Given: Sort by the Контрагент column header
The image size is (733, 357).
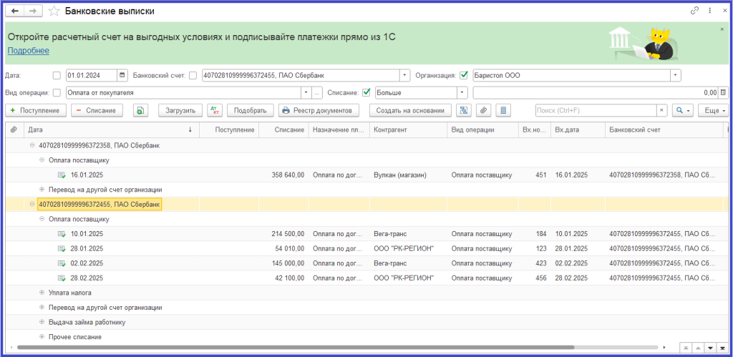Looking at the screenshot, I should (x=390, y=129).
